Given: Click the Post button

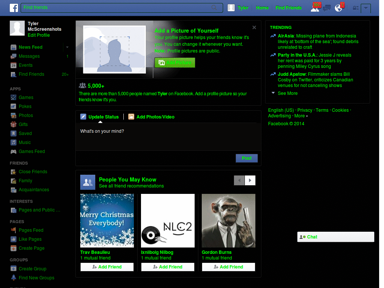Looking at the screenshot, I should (247, 158).
